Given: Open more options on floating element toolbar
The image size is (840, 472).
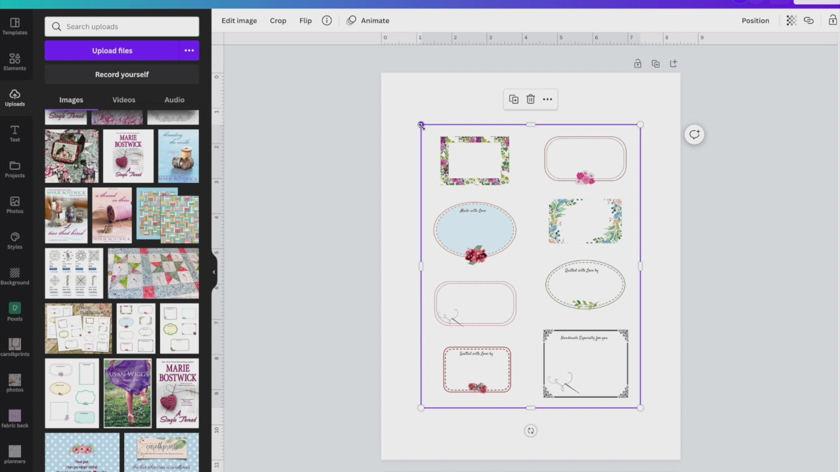Looking at the screenshot, I should (x=547, y=99).
